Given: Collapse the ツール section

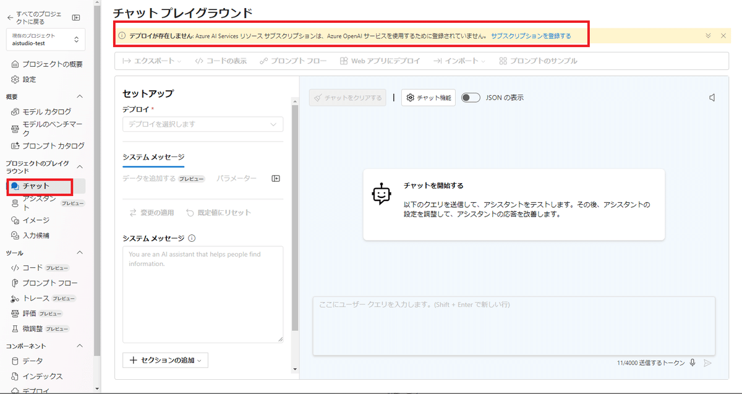Looking at the screenshot, I should pos(79,253).
